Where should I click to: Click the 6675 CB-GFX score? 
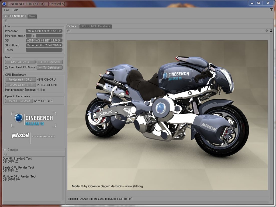coord(43,101)
